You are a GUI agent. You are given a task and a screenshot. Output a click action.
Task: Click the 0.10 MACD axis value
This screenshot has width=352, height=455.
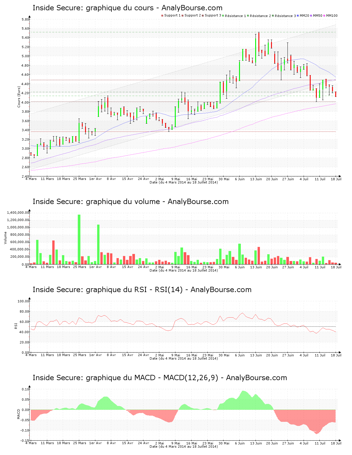(26, 389)
